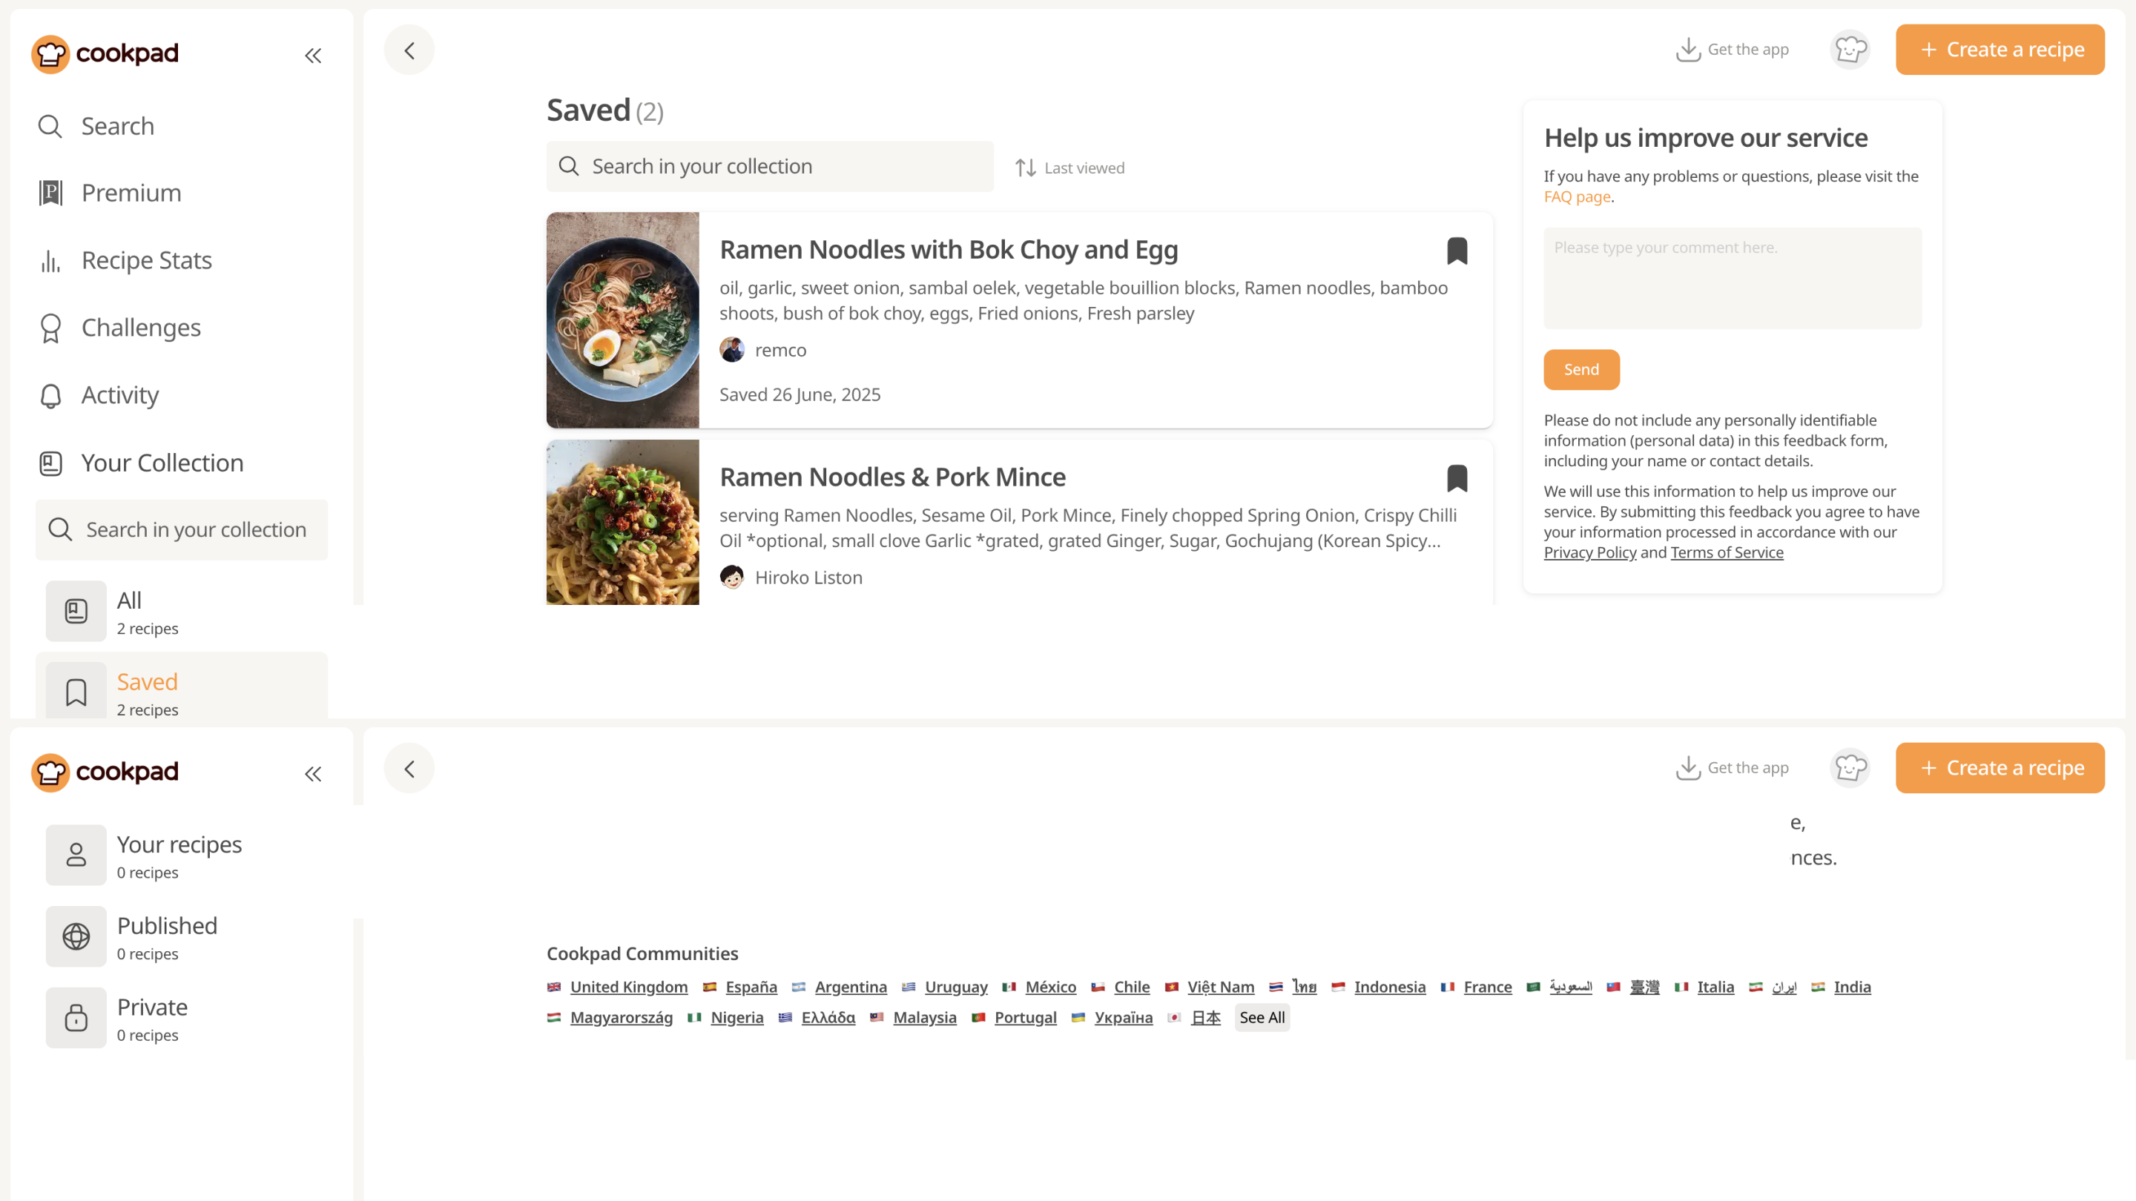Select the Saved collection bookmark icon
This screenshot has width=2136, height=1201.
[x=76, y=692]
